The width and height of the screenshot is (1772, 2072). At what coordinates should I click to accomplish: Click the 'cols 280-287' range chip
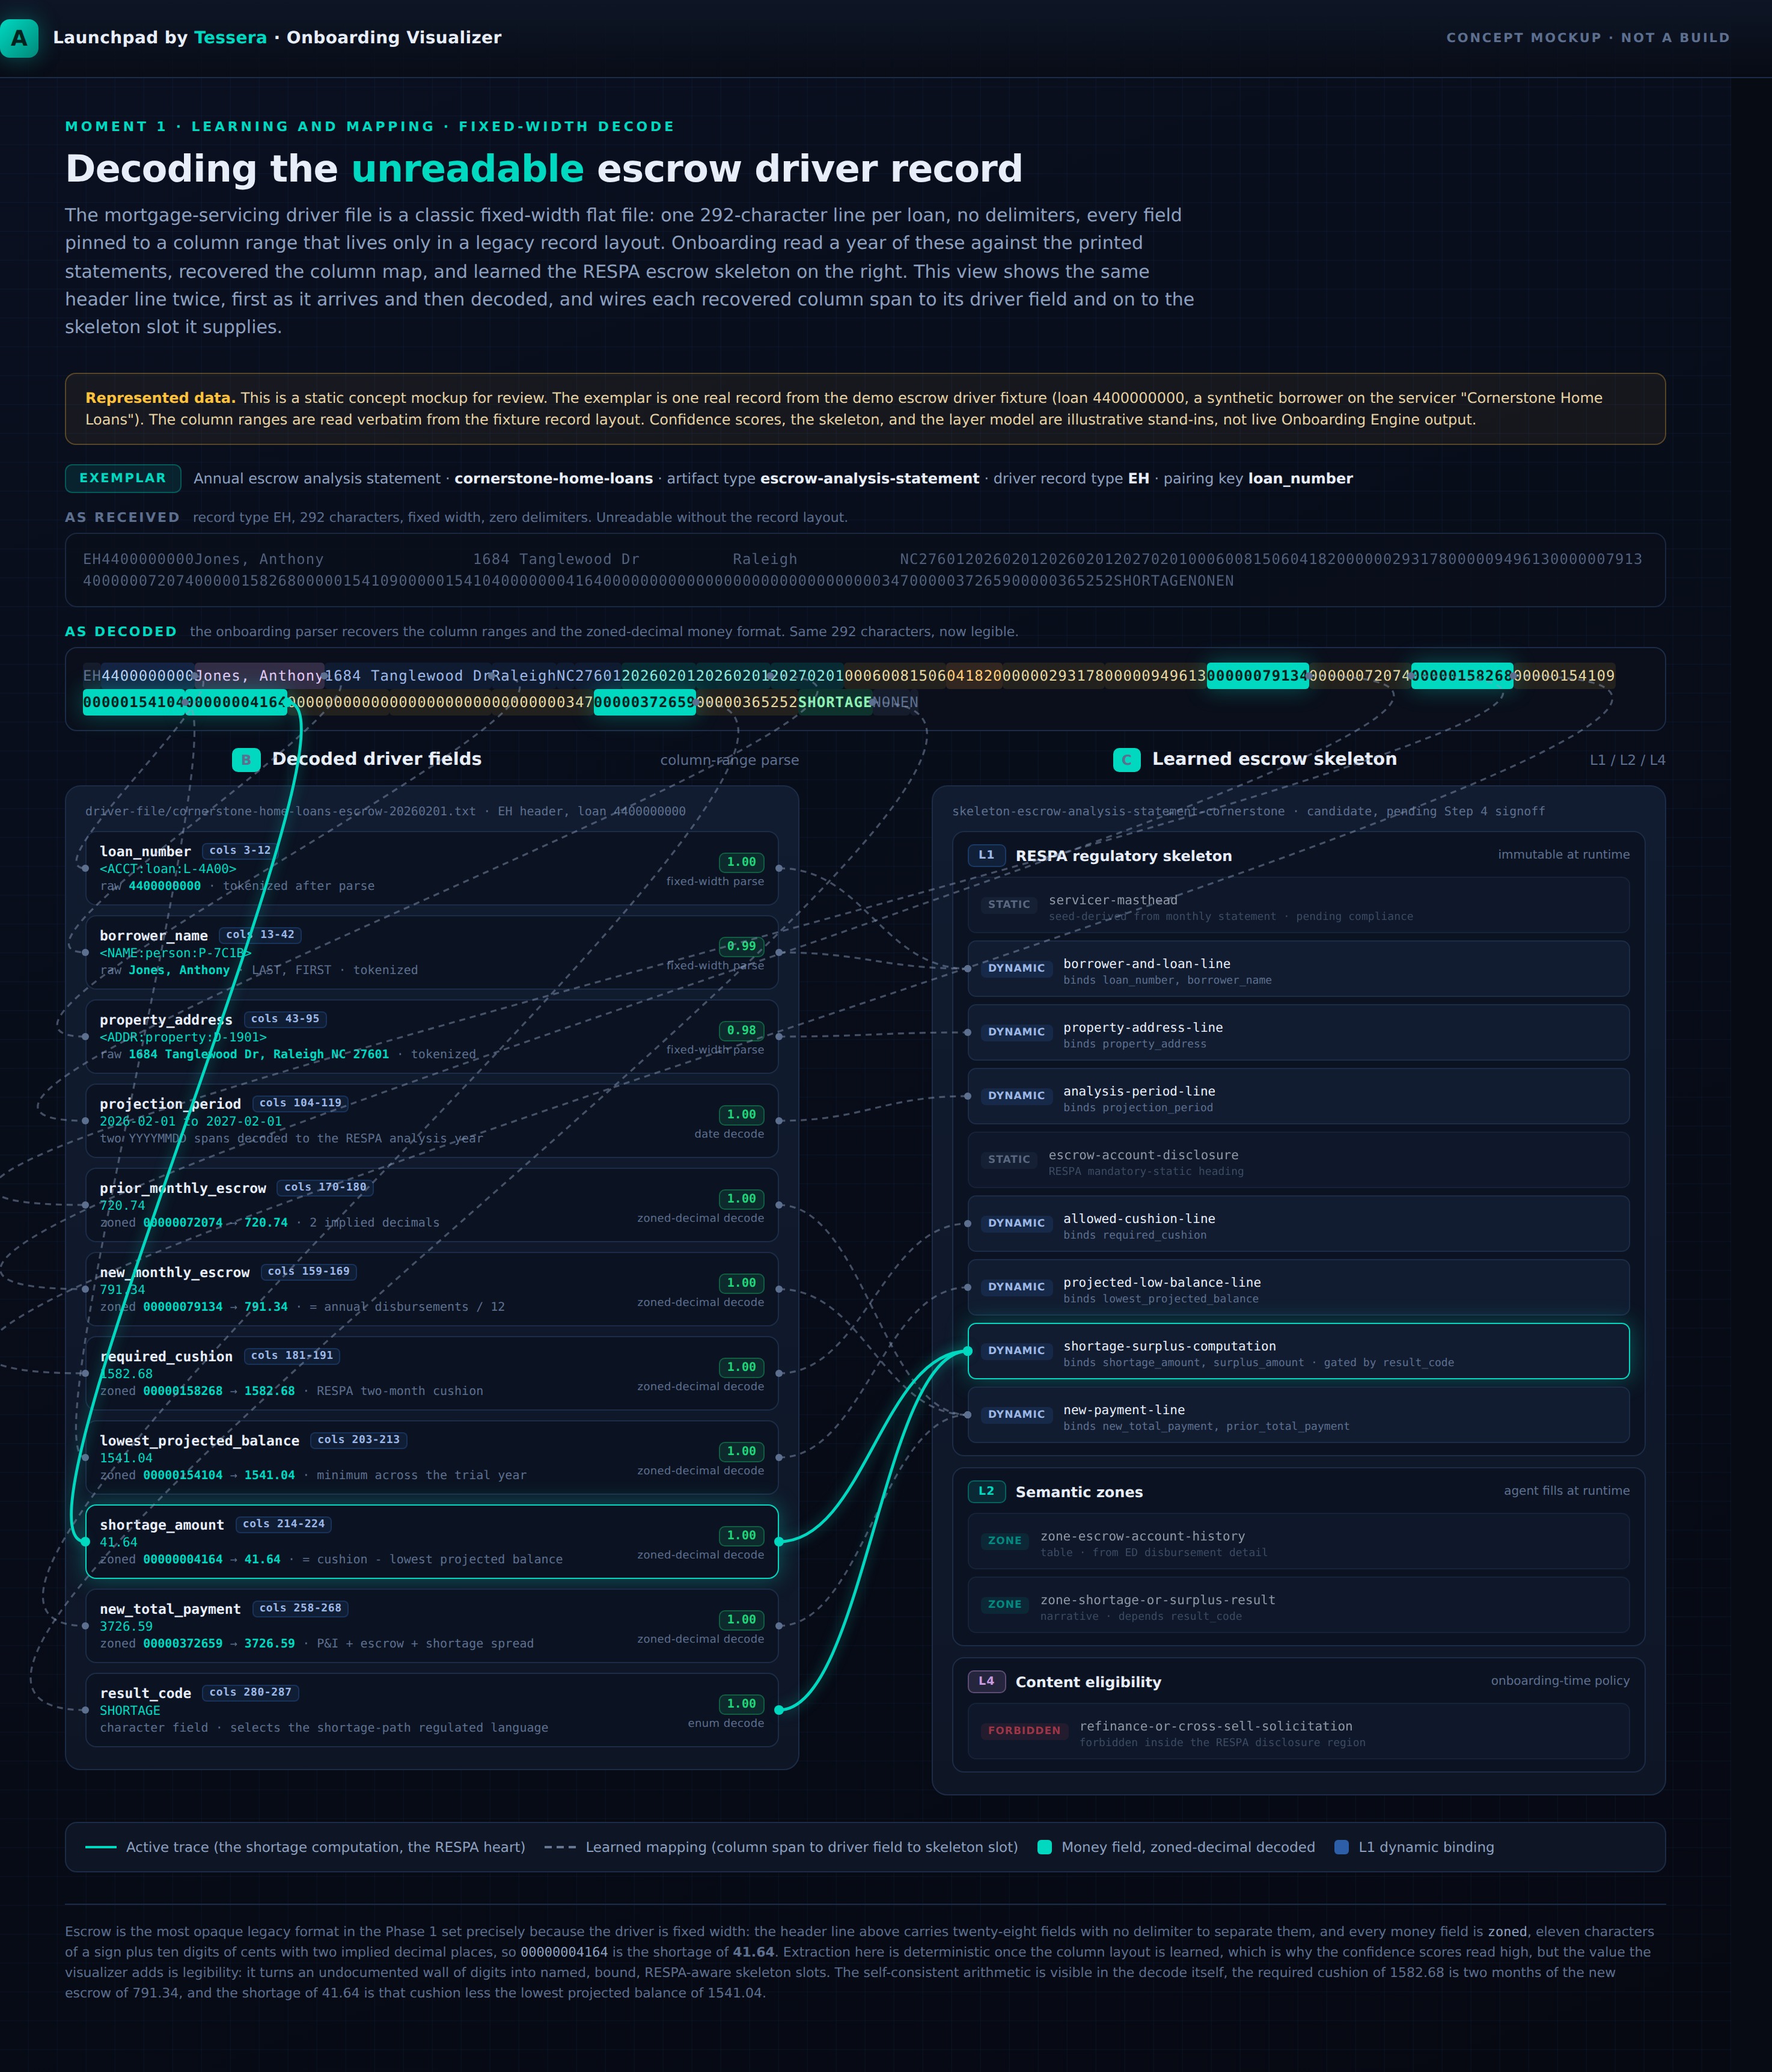[x=251, y=1692]
